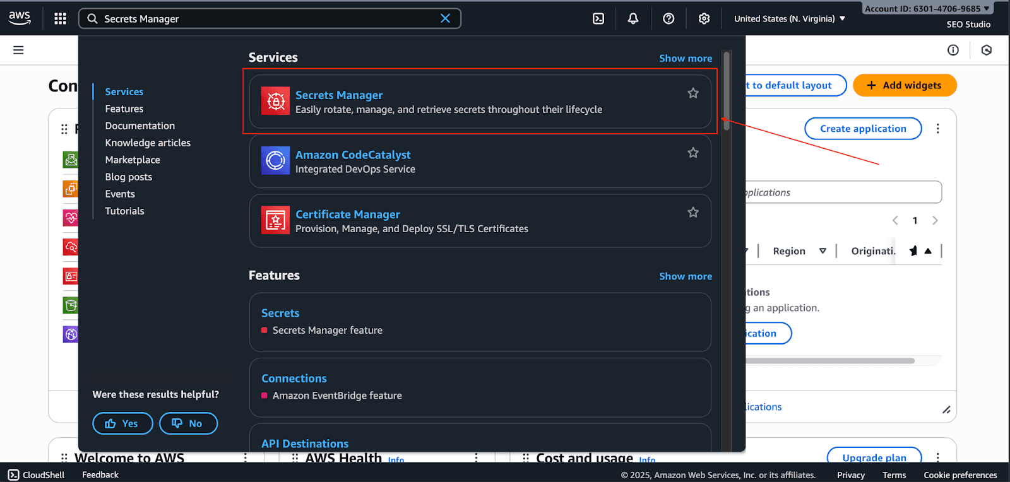This screenshot has width=1010, height=482.
Task: Expand the United States (N. Virginia) region dropdown
Action: [x=790, y=18]
